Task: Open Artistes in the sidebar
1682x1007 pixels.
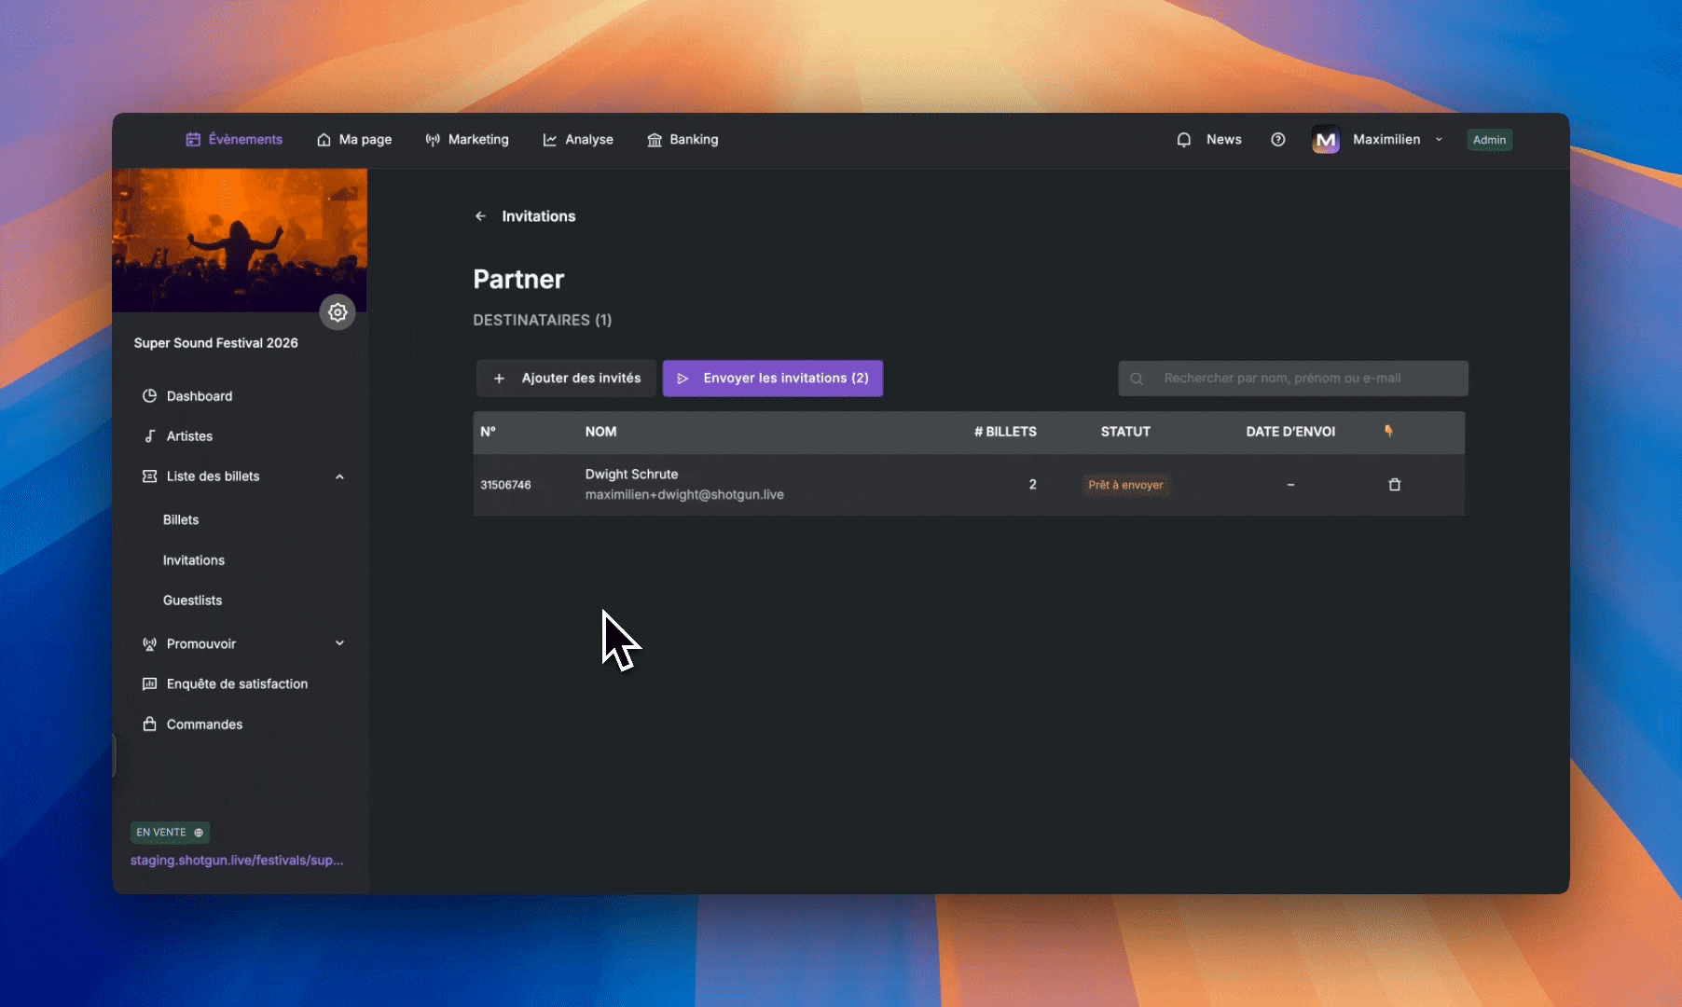Action: coord(189,435)
